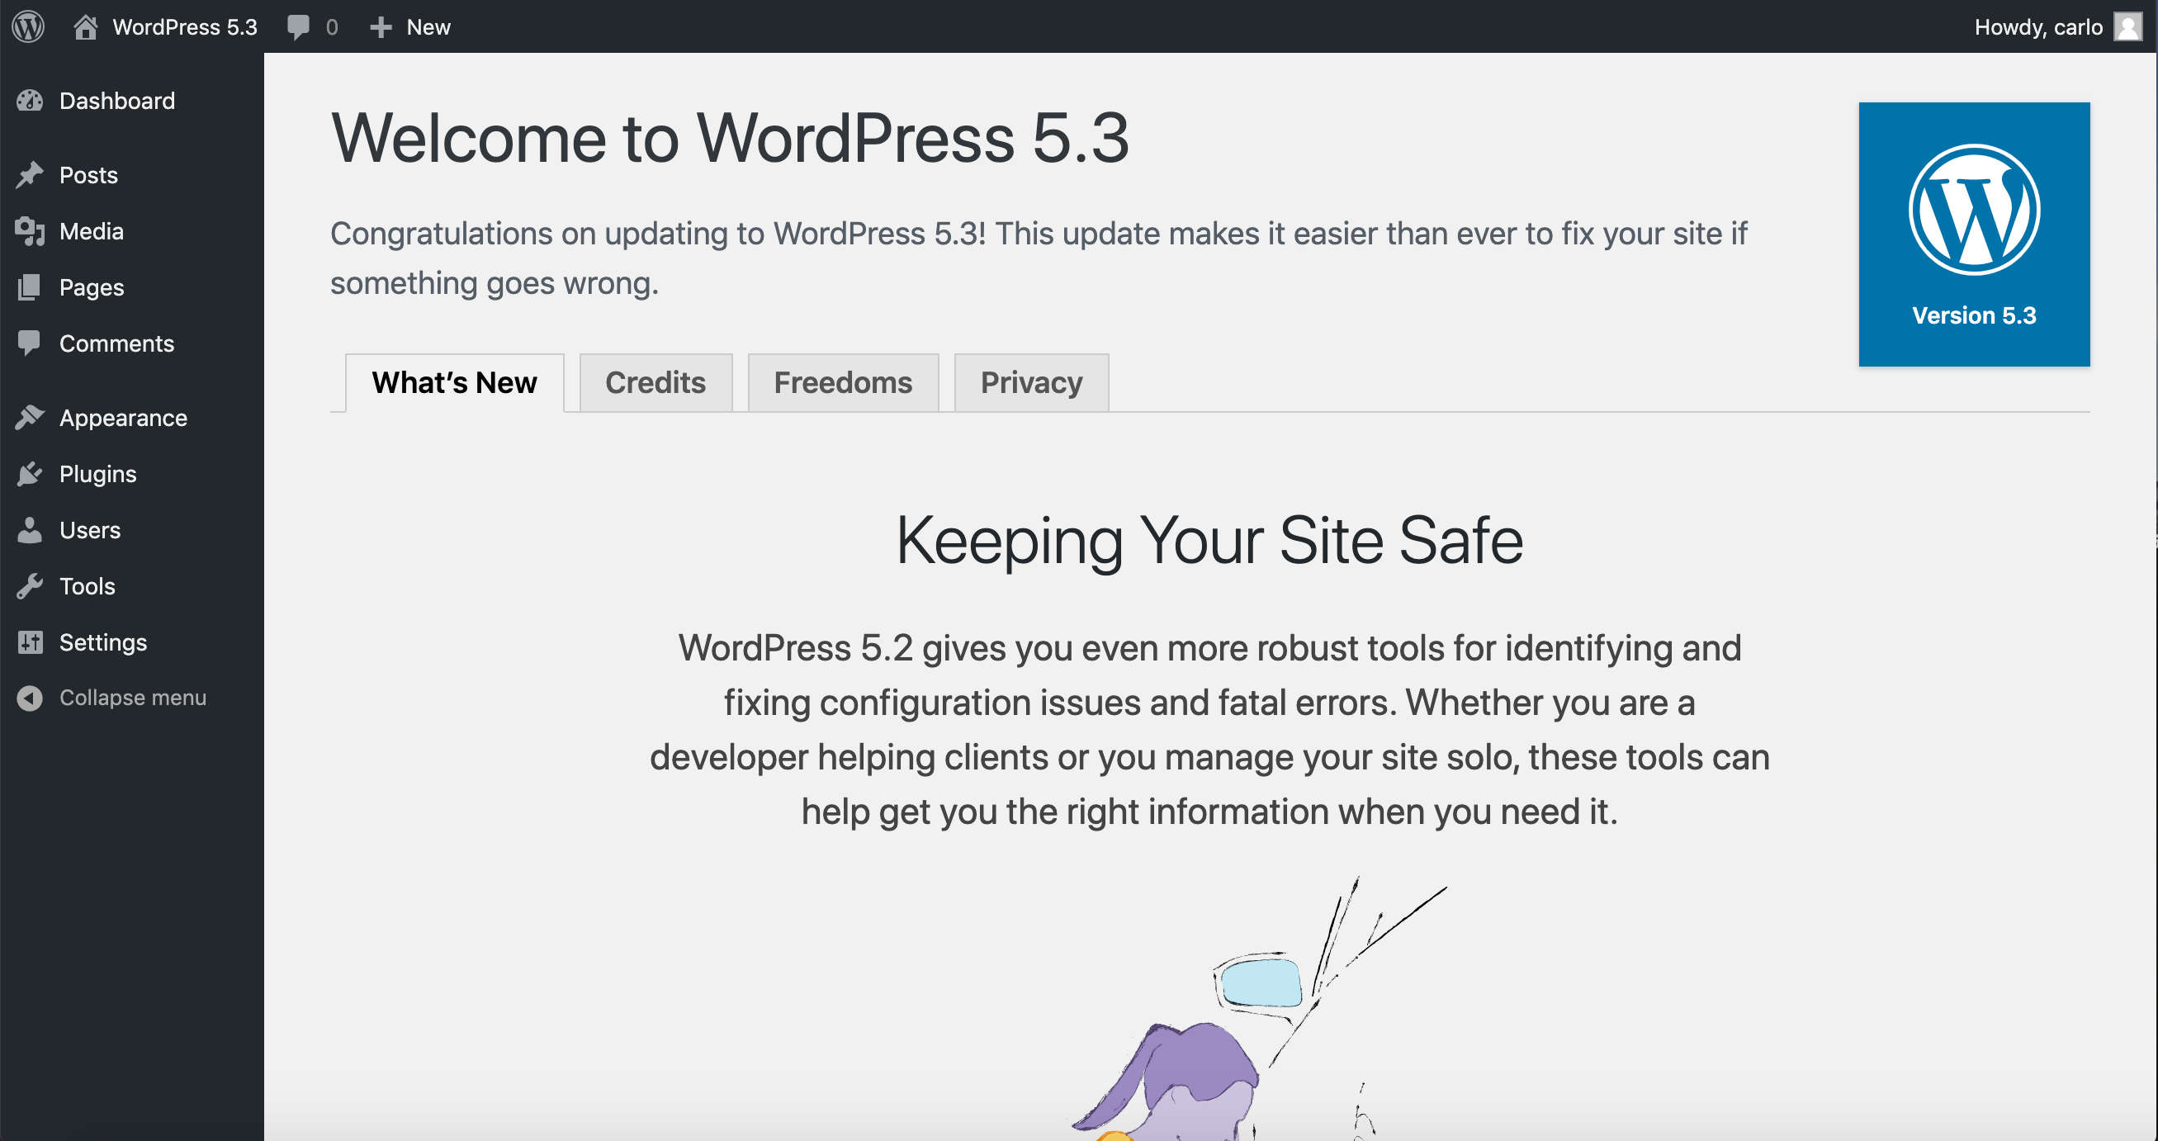Screen dimensions: 2158x1141
Task: Switch to the What's New tab
Action: pos(454,383)
